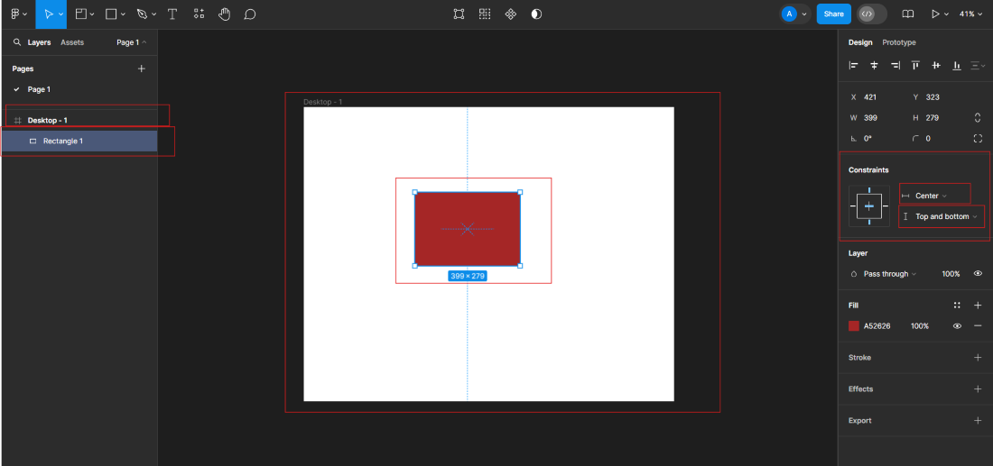Search layers with magnifier icon
The height and width of the screenshot is (466, 993).
click(17, 42)
